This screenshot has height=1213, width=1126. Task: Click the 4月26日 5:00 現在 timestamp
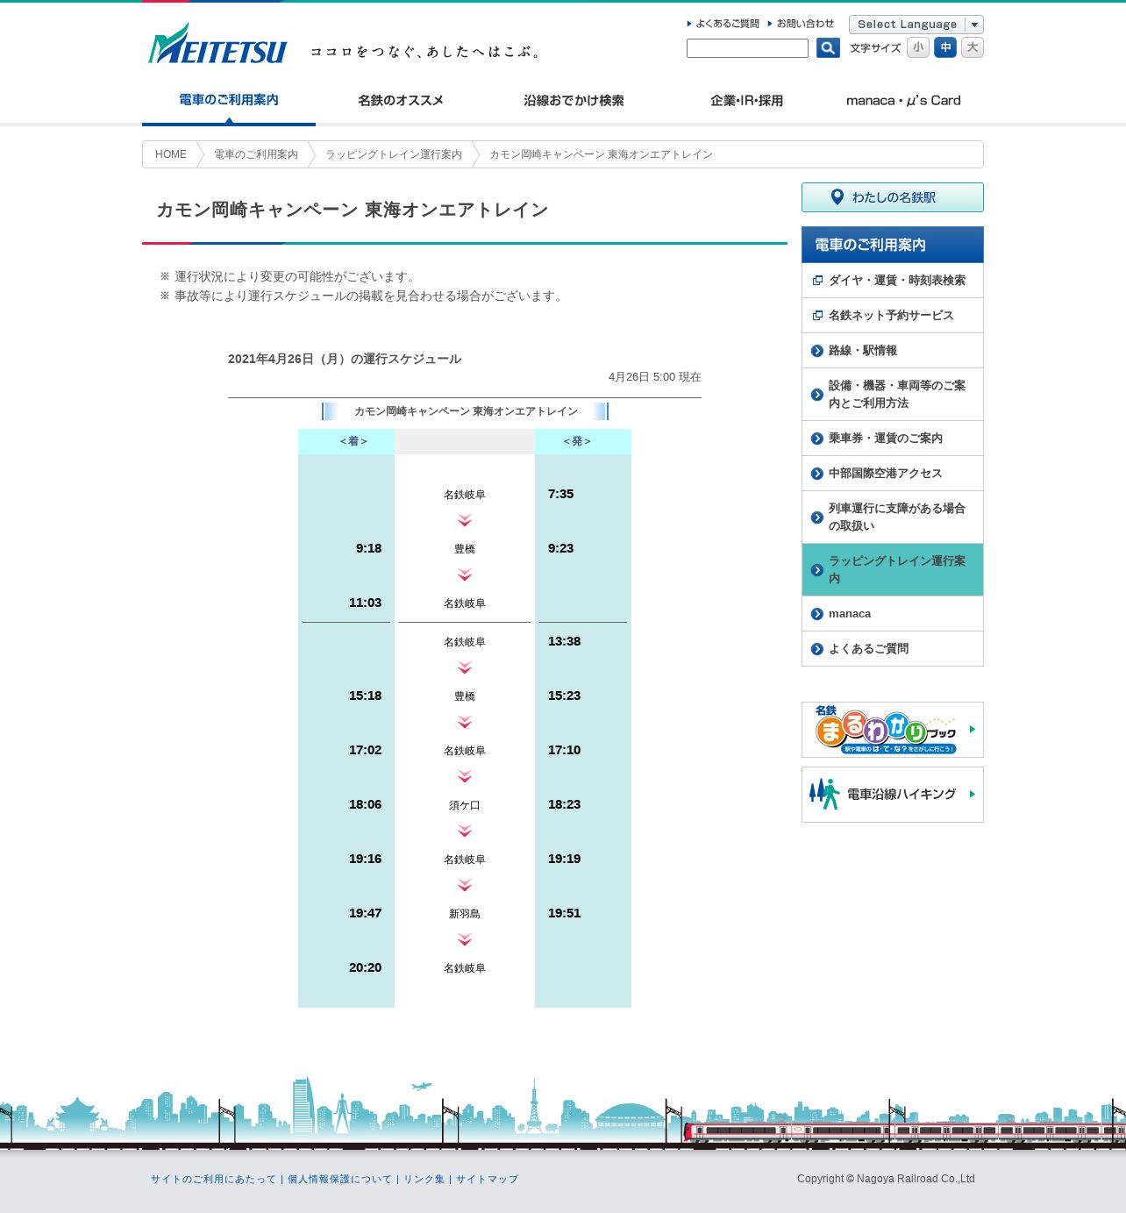point(655,377)
